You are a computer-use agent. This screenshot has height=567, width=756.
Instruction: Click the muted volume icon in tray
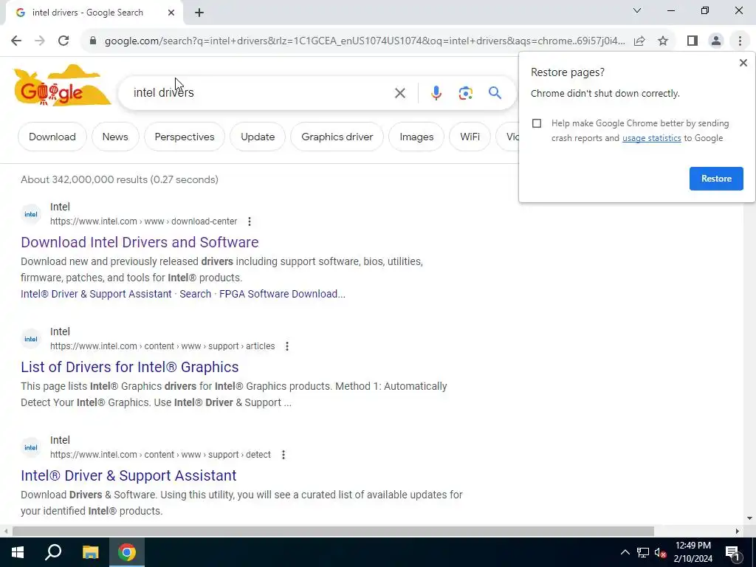pos(661,552)
